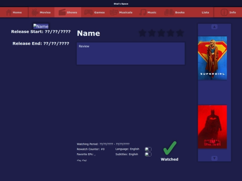Viewport: 242px width, 181px height.
Task: Open the Books tab label
Action: coord(180,13)
